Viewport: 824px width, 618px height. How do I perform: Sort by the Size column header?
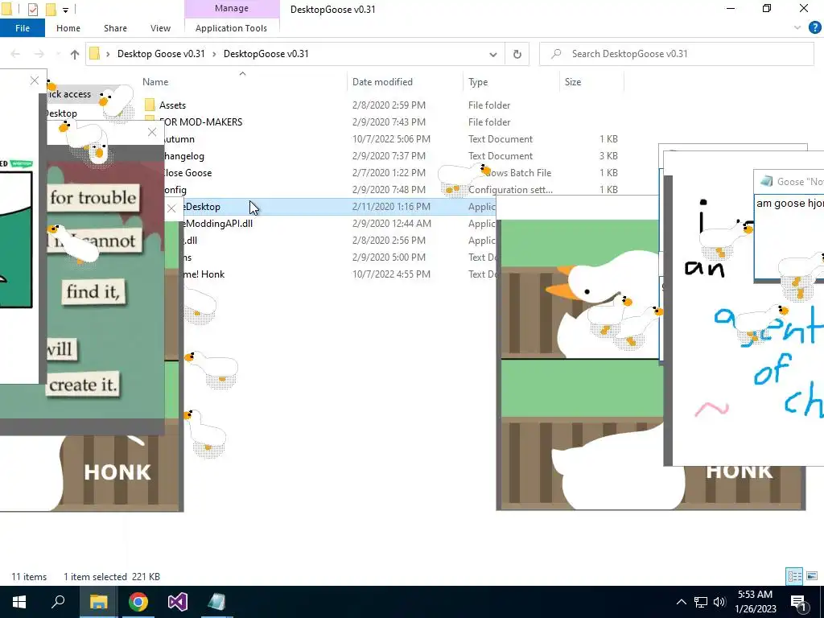[573, 82]
